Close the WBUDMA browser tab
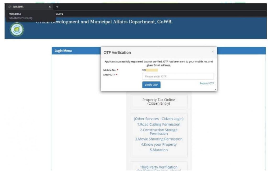Viewport: 268px width, 171px height. [49, 7]
